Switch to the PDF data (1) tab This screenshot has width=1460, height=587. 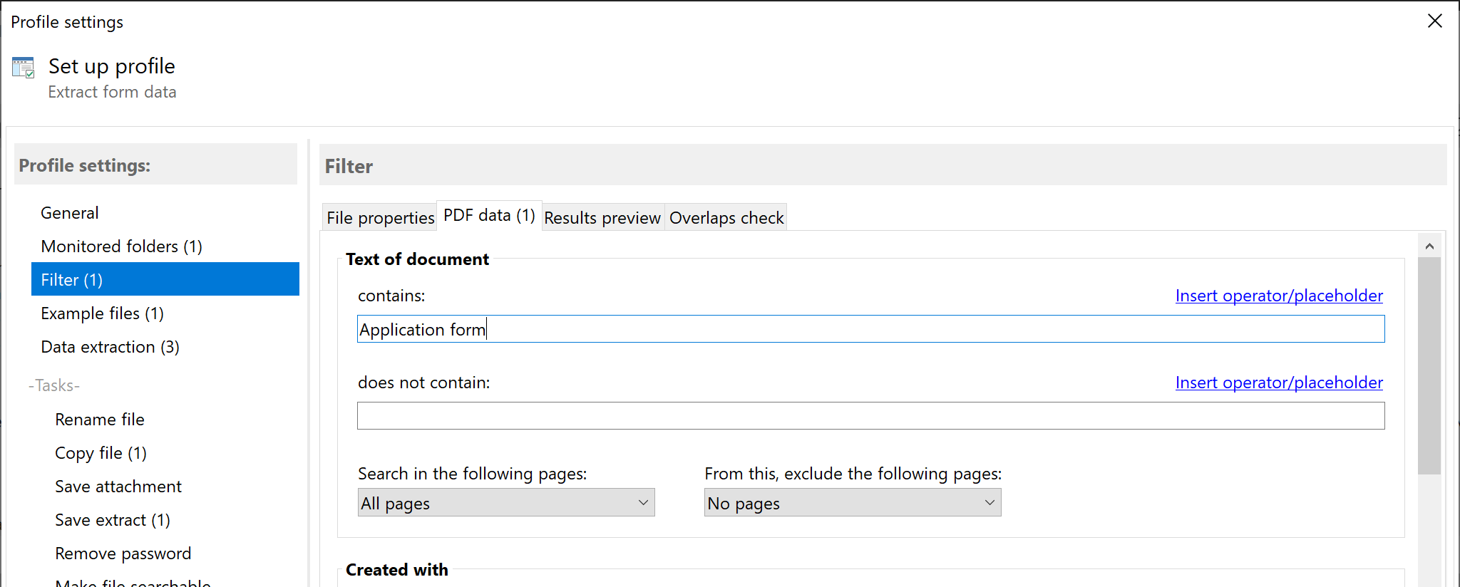(489, 215)
